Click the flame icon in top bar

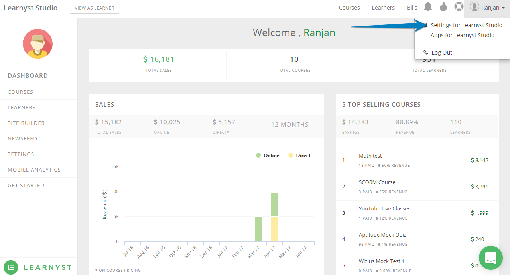point(443,7)
